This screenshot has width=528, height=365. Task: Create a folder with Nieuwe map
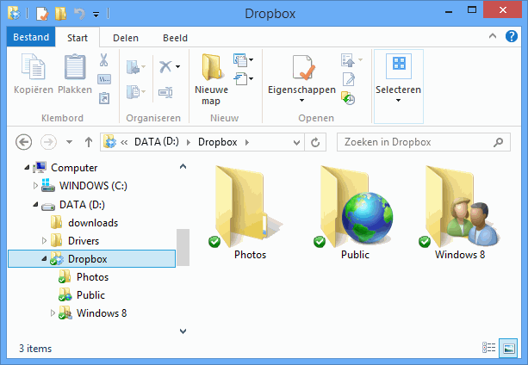click(x=212, y=79)
